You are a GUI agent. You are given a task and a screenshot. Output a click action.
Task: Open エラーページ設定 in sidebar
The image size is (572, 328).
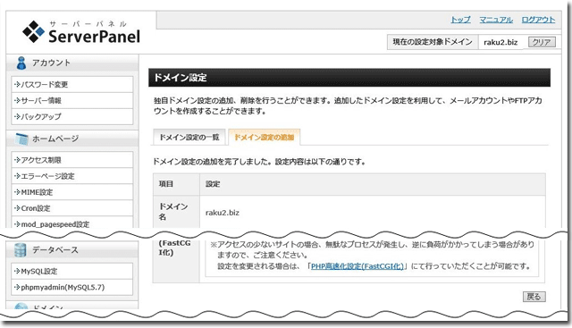pyautogui.click(x=71, y=176)
